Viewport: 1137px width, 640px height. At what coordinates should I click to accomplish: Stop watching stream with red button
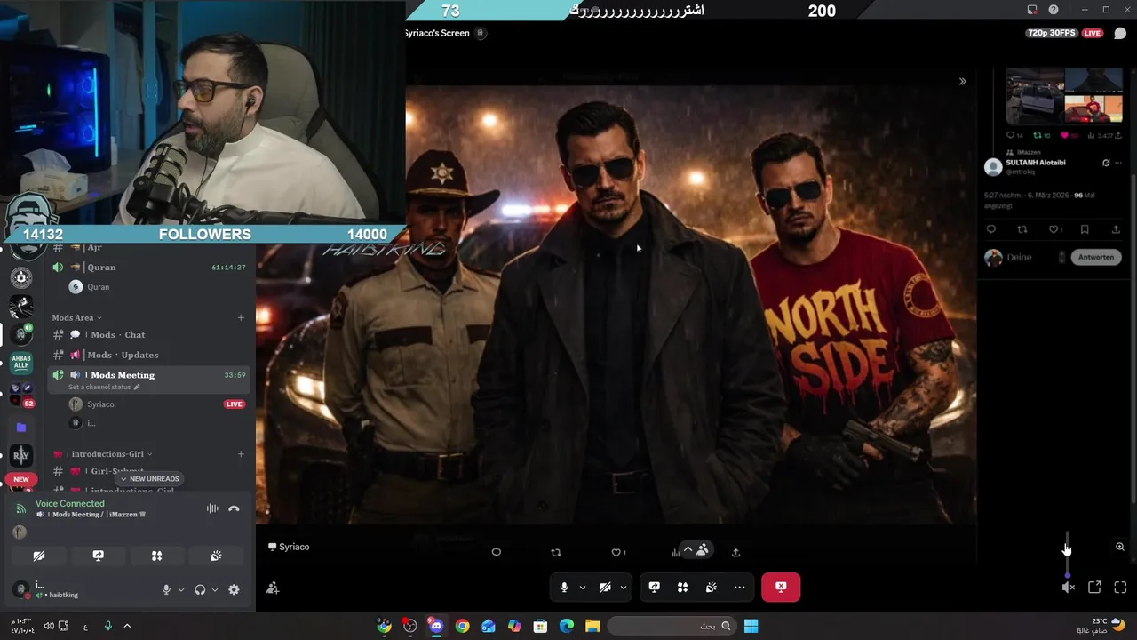pyautogui.click(x=781, y=587)
